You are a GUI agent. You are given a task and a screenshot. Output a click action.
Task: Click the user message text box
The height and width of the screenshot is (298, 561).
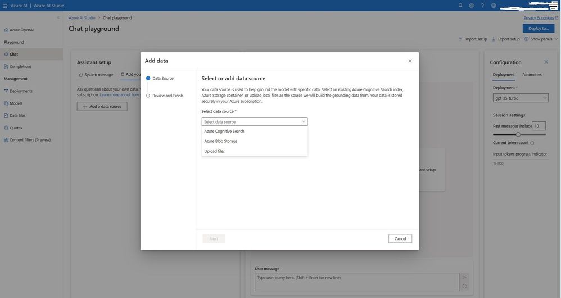point(357,282)
